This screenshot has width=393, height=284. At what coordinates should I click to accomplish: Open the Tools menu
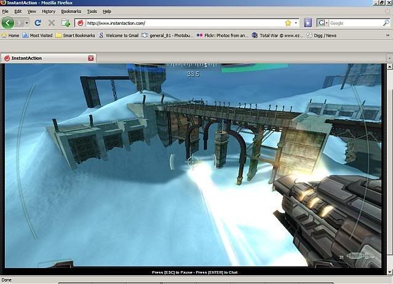[x=92, y=11]
